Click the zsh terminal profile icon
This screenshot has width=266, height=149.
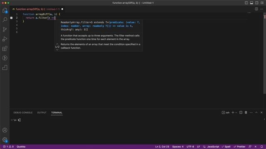coord(223,113)
